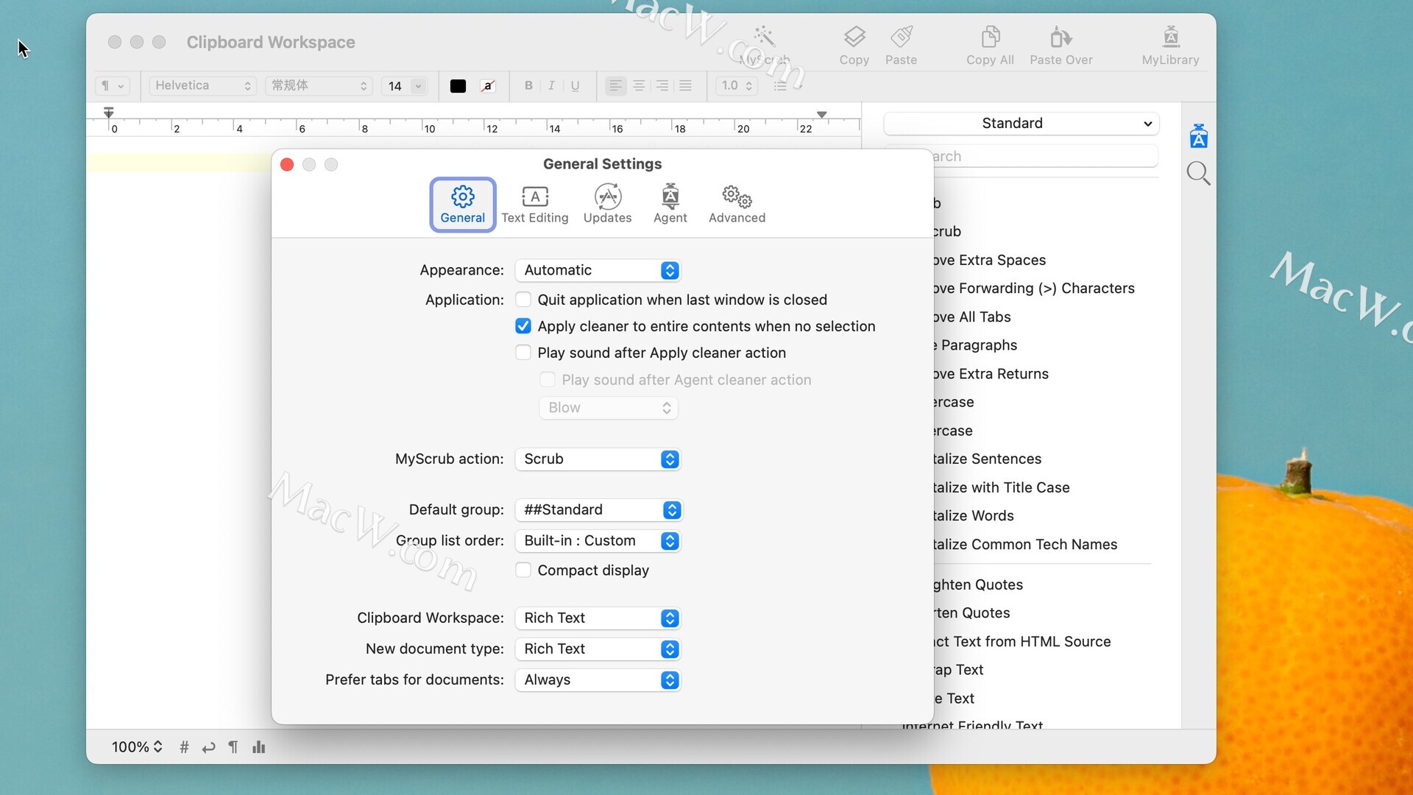Click the black text color swatch

point(458,86)
